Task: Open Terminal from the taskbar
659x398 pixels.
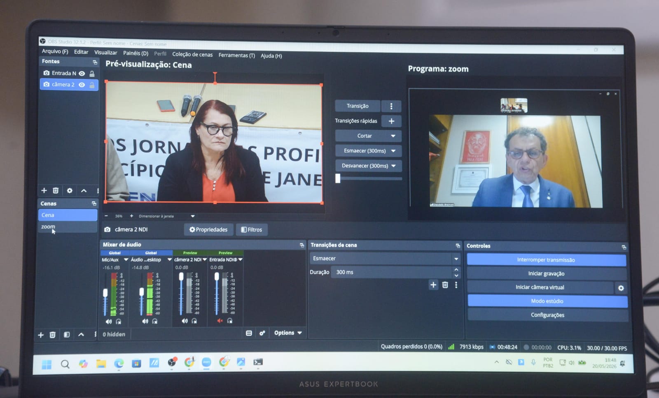Action: [258, 362]
